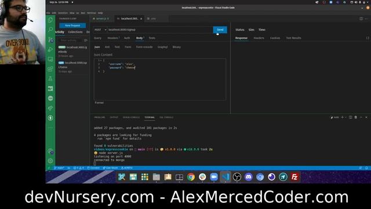Screen dimensions: 371x209
Task: Collapse the JSON object at line 1
Action: [x=101, y=60]
